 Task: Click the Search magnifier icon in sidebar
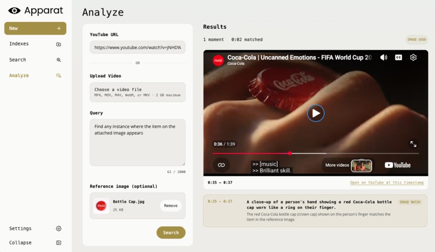(x=58, y=60)
